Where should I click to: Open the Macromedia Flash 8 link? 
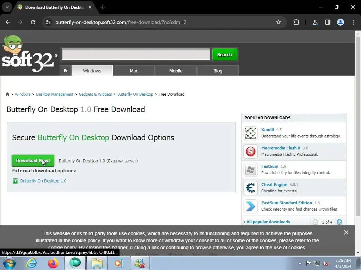(x=281, y=148)
